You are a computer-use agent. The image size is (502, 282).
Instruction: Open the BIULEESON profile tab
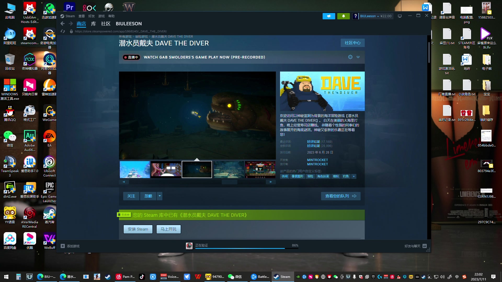[x=129, y=24]
